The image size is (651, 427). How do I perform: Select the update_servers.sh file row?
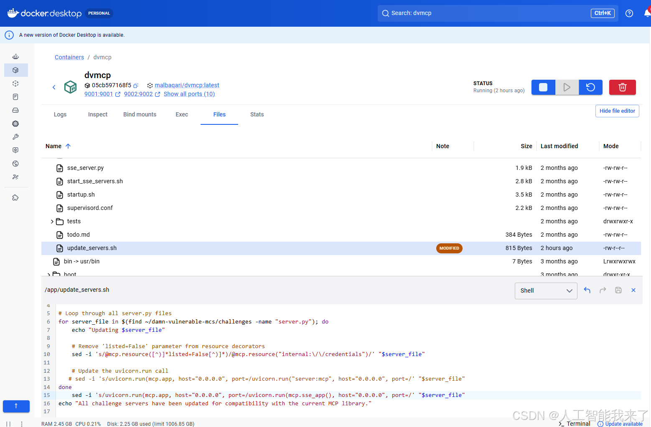341,248
